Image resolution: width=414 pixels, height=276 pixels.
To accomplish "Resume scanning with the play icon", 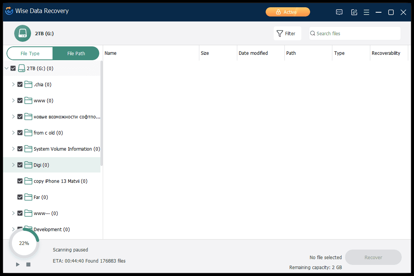I will tap(18, 264).
